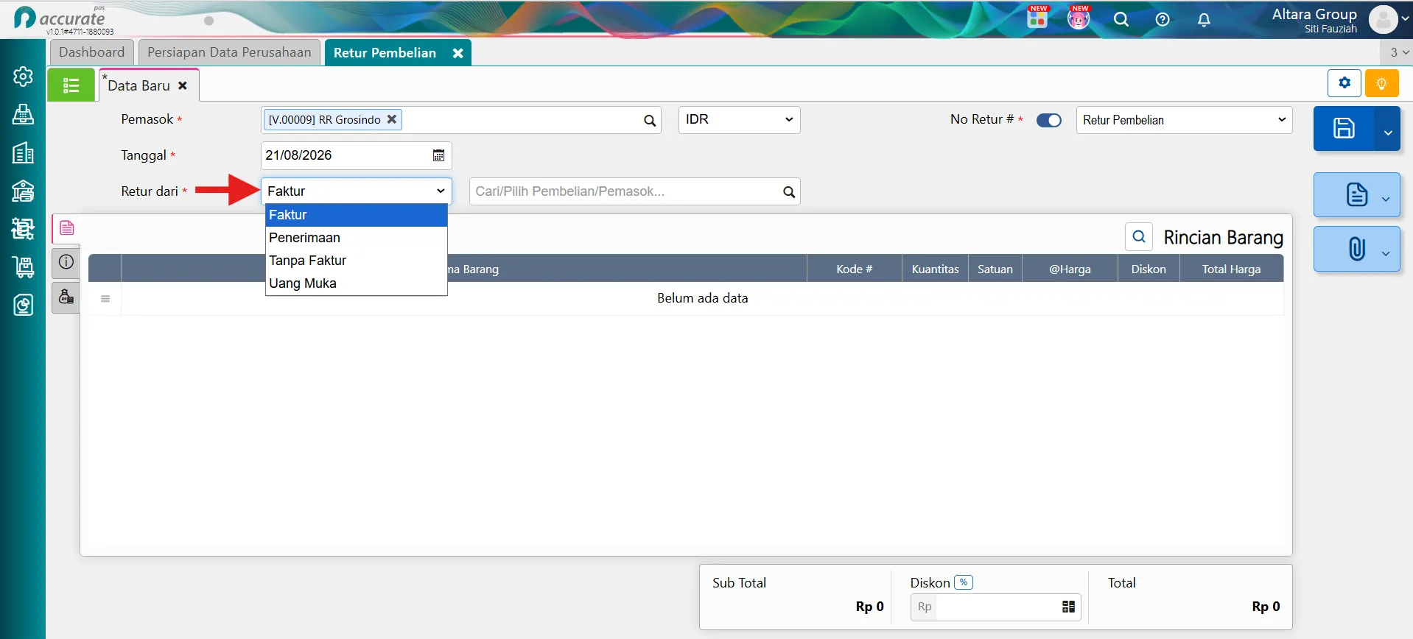Click the Kode # column header
Screen dimensions: 1413x639
point(854,269)
